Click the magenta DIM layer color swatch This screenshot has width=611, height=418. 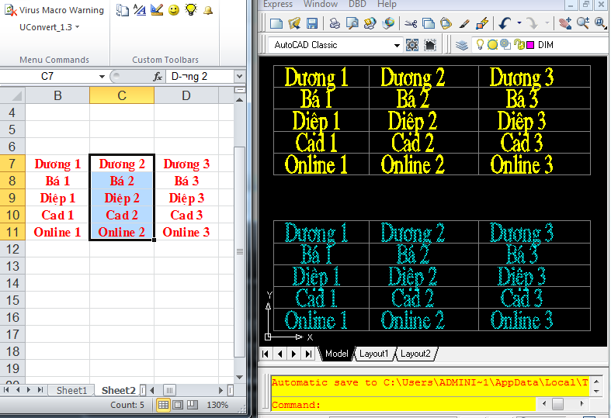(530, 45)
